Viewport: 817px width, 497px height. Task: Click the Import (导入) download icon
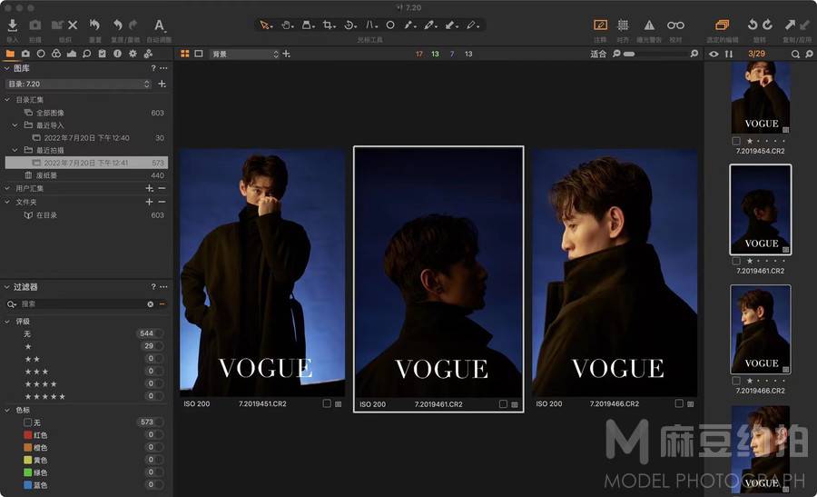13,25
